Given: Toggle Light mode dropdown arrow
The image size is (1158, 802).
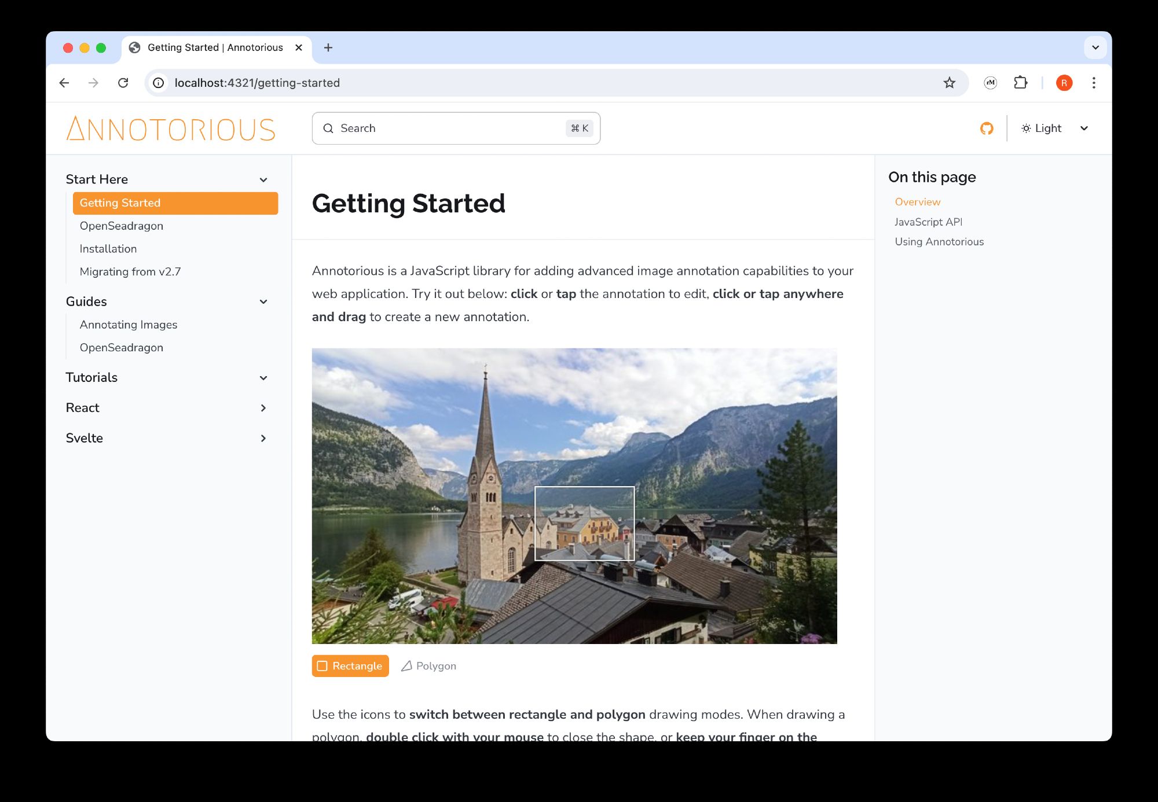Looking at the screenshot, I should 1084,127.
